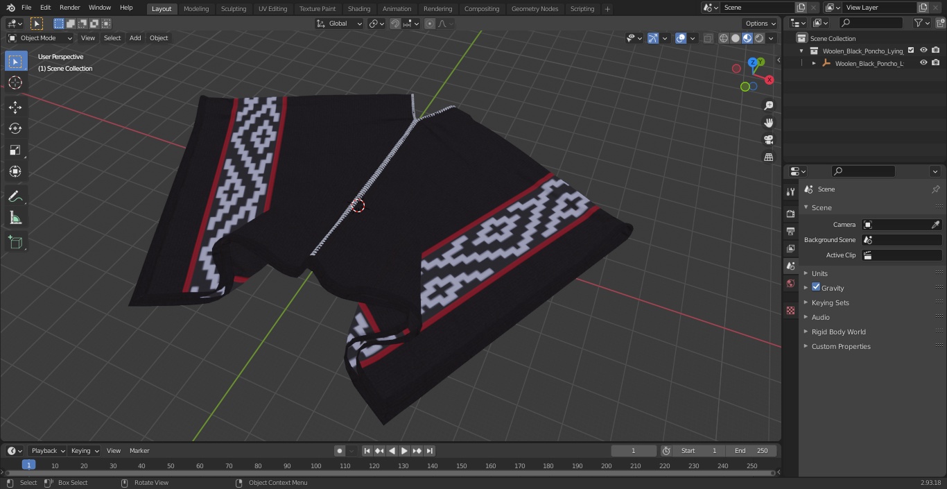947x489 pixels.
Task: Toggle exclude checkbox for Woolen_Black_Poncho_Lying collection
Action: point(911,51)
